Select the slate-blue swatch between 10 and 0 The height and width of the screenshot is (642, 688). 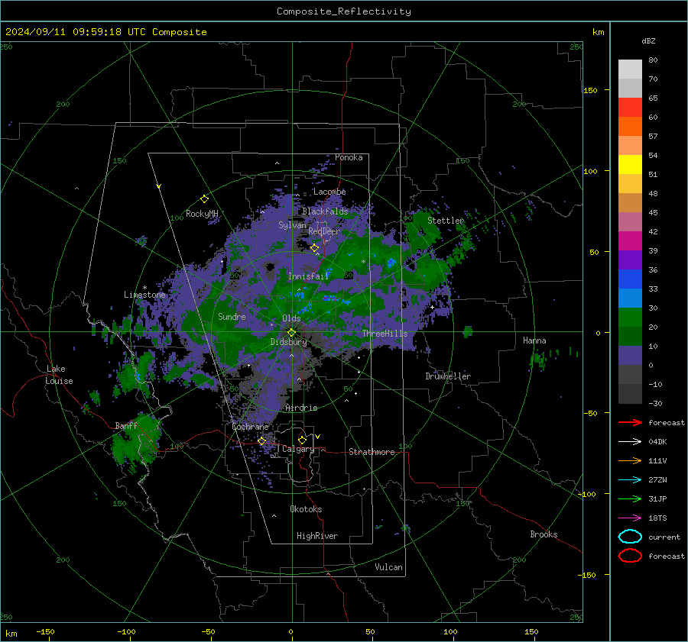[x=630, y=356]
